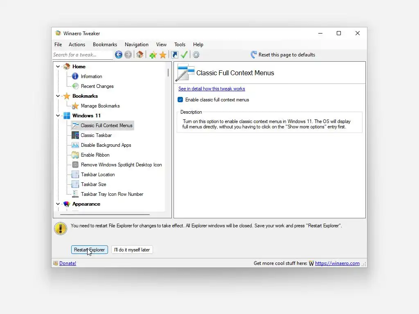419x314 pixels.
Task: Open the Navigation menu
Action: tap(137, 45)
